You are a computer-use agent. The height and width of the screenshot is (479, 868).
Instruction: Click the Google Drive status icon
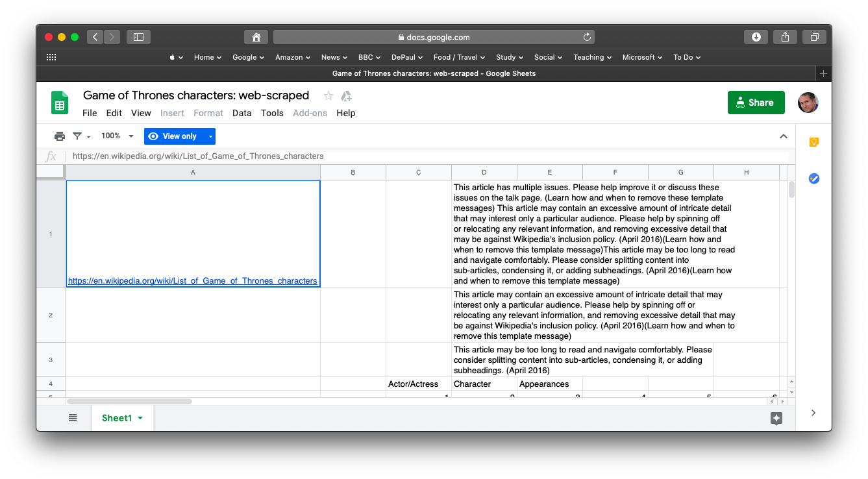click(x=347, y=96)
